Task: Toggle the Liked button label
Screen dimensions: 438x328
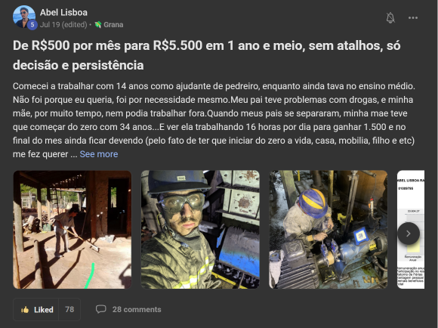Action: 44,310
